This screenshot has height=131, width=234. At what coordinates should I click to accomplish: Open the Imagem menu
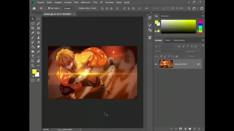coord(58,2)
